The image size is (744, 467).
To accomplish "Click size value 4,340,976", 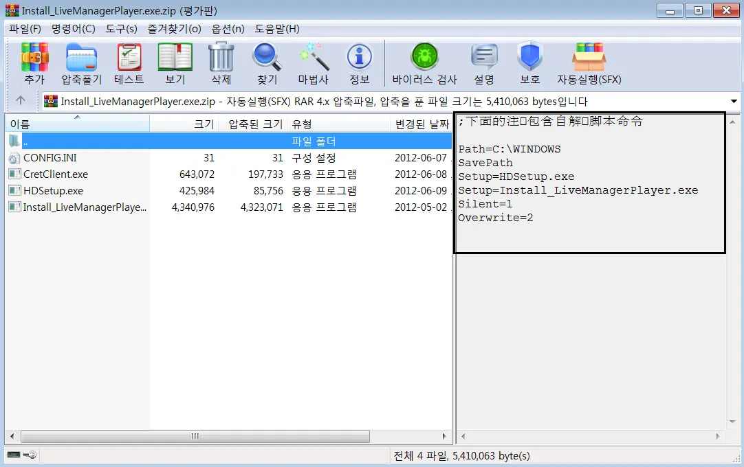I will pyautogui.click(x=193, y=207).
